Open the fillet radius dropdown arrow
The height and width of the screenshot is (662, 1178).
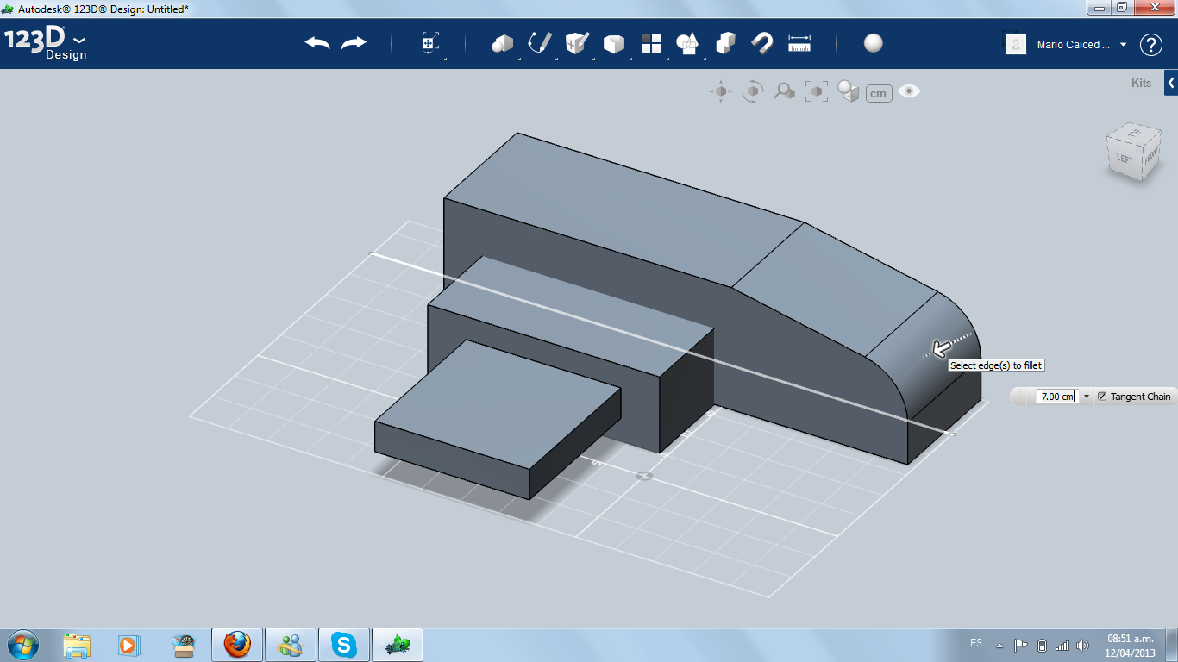pos(1087,397)
